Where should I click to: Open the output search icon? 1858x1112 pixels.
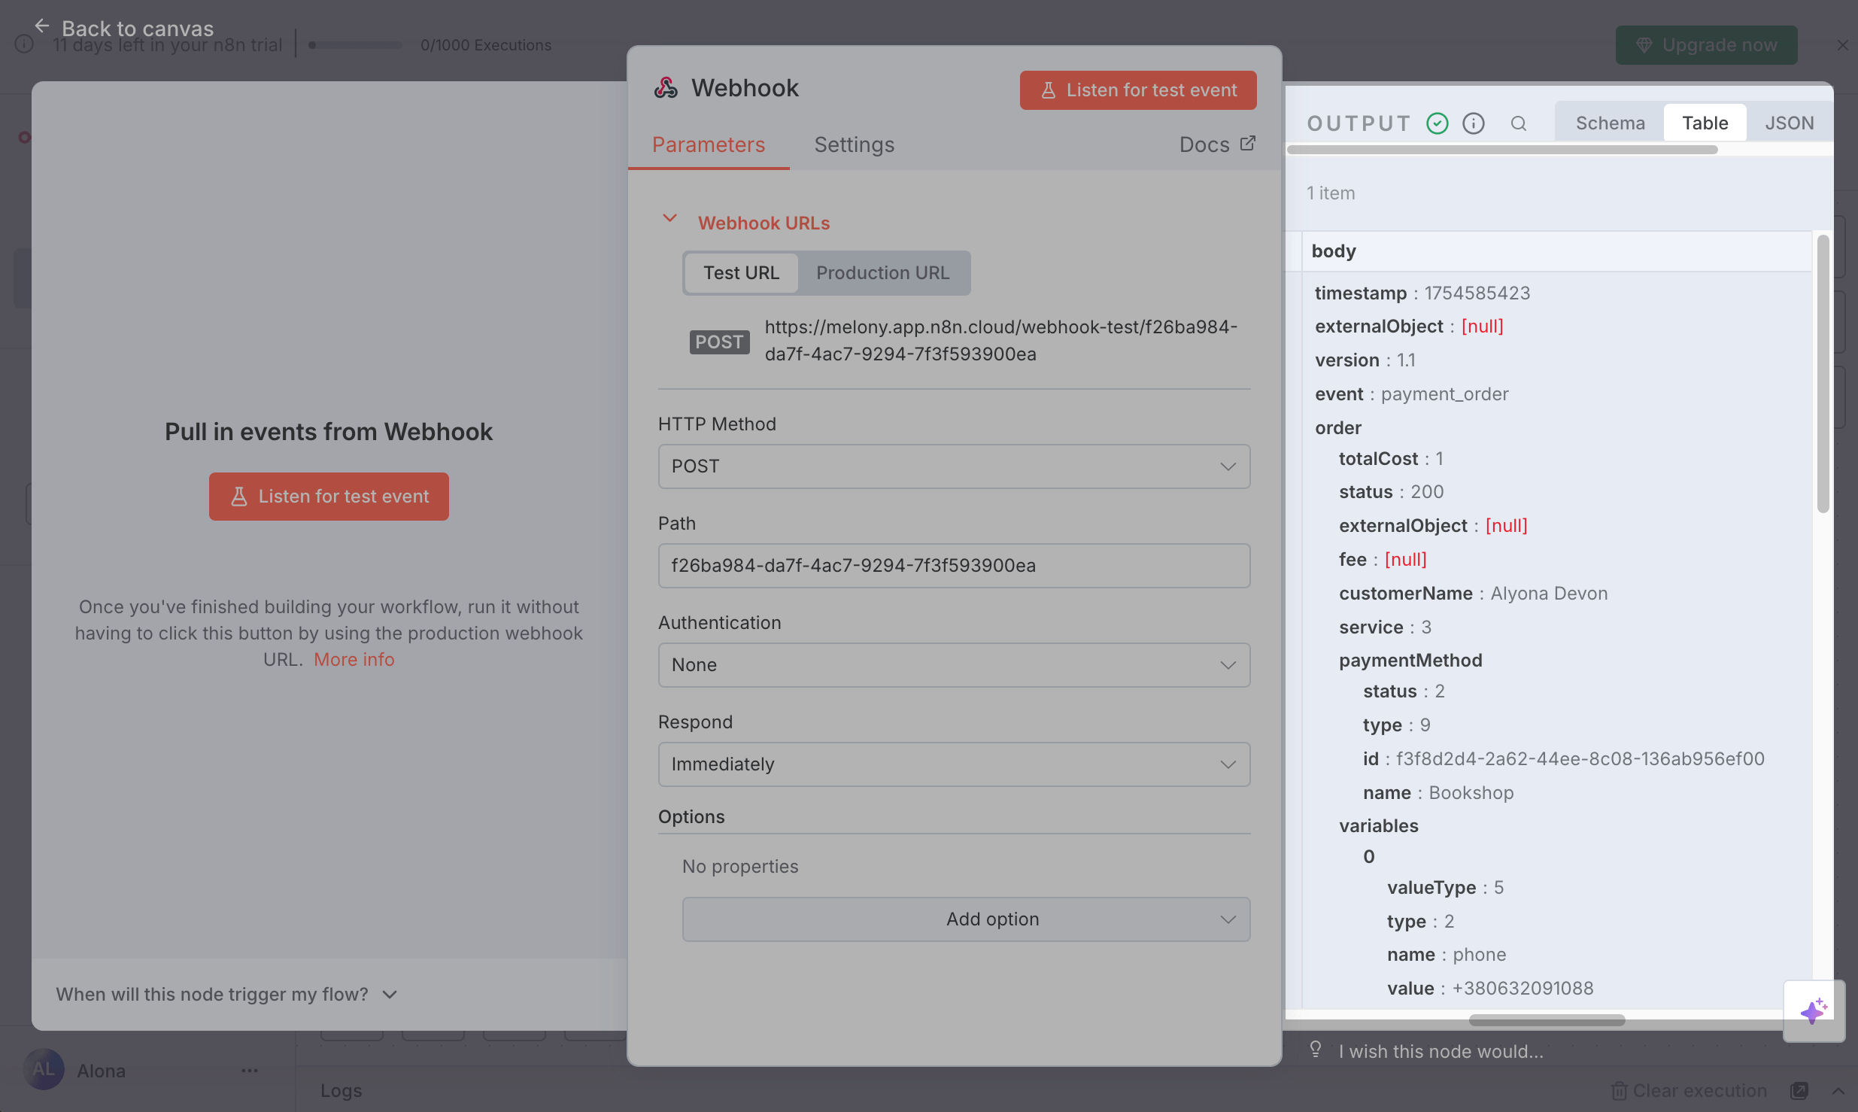click(1518, 123)
